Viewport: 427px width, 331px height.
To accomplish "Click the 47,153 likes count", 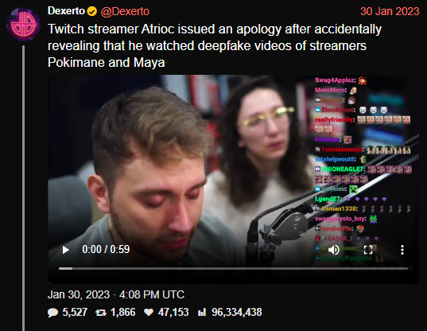I will coord(173,312).
